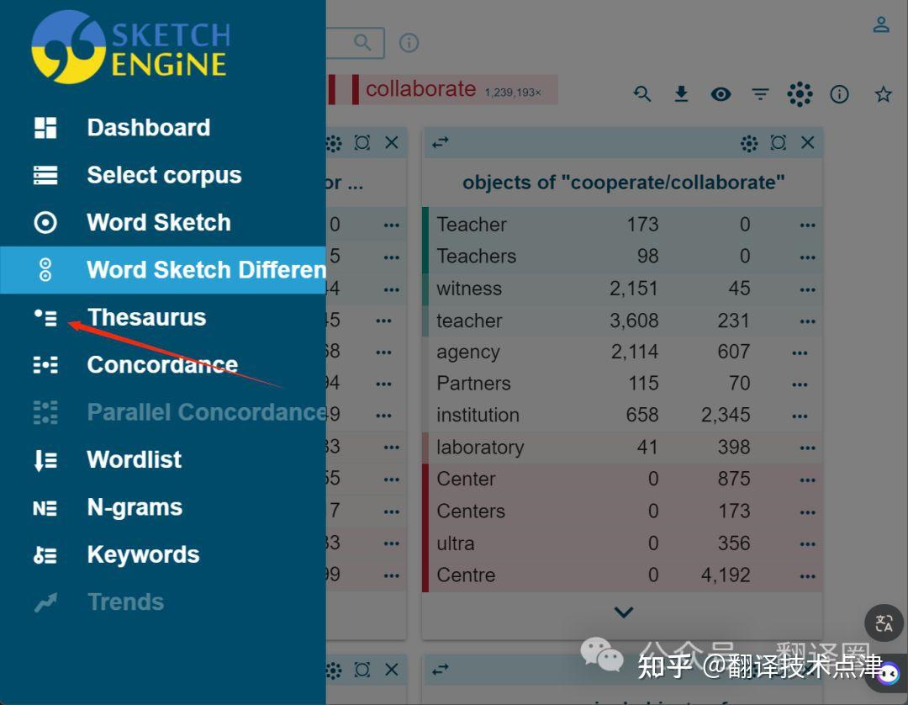
Task: Repeat the search with the magnifier-arrow icon
Action: click(642, 94)
